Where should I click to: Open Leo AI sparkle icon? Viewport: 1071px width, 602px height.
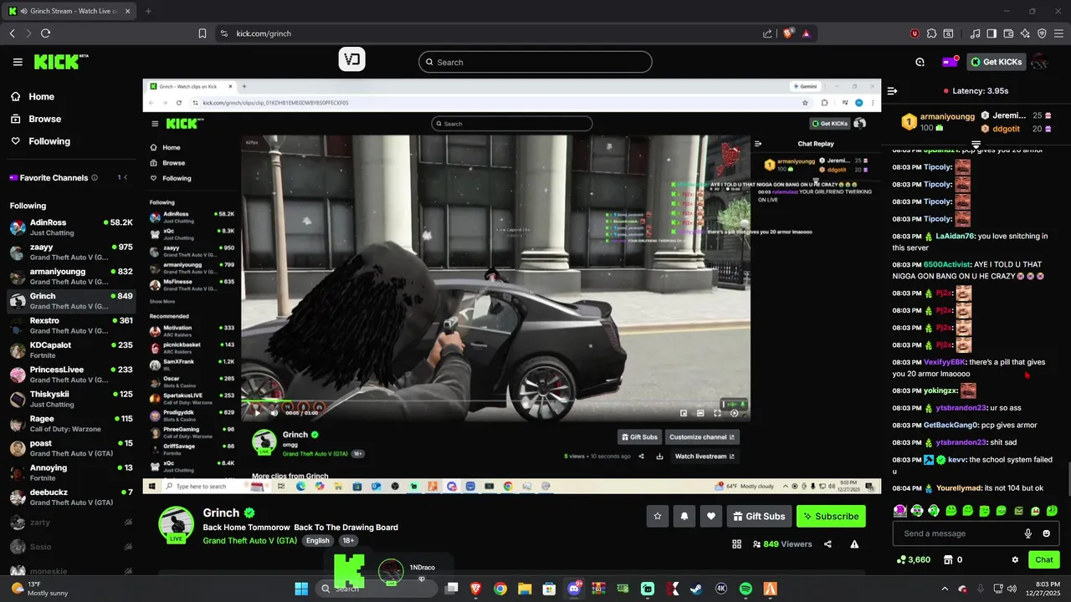(1025, 33)
